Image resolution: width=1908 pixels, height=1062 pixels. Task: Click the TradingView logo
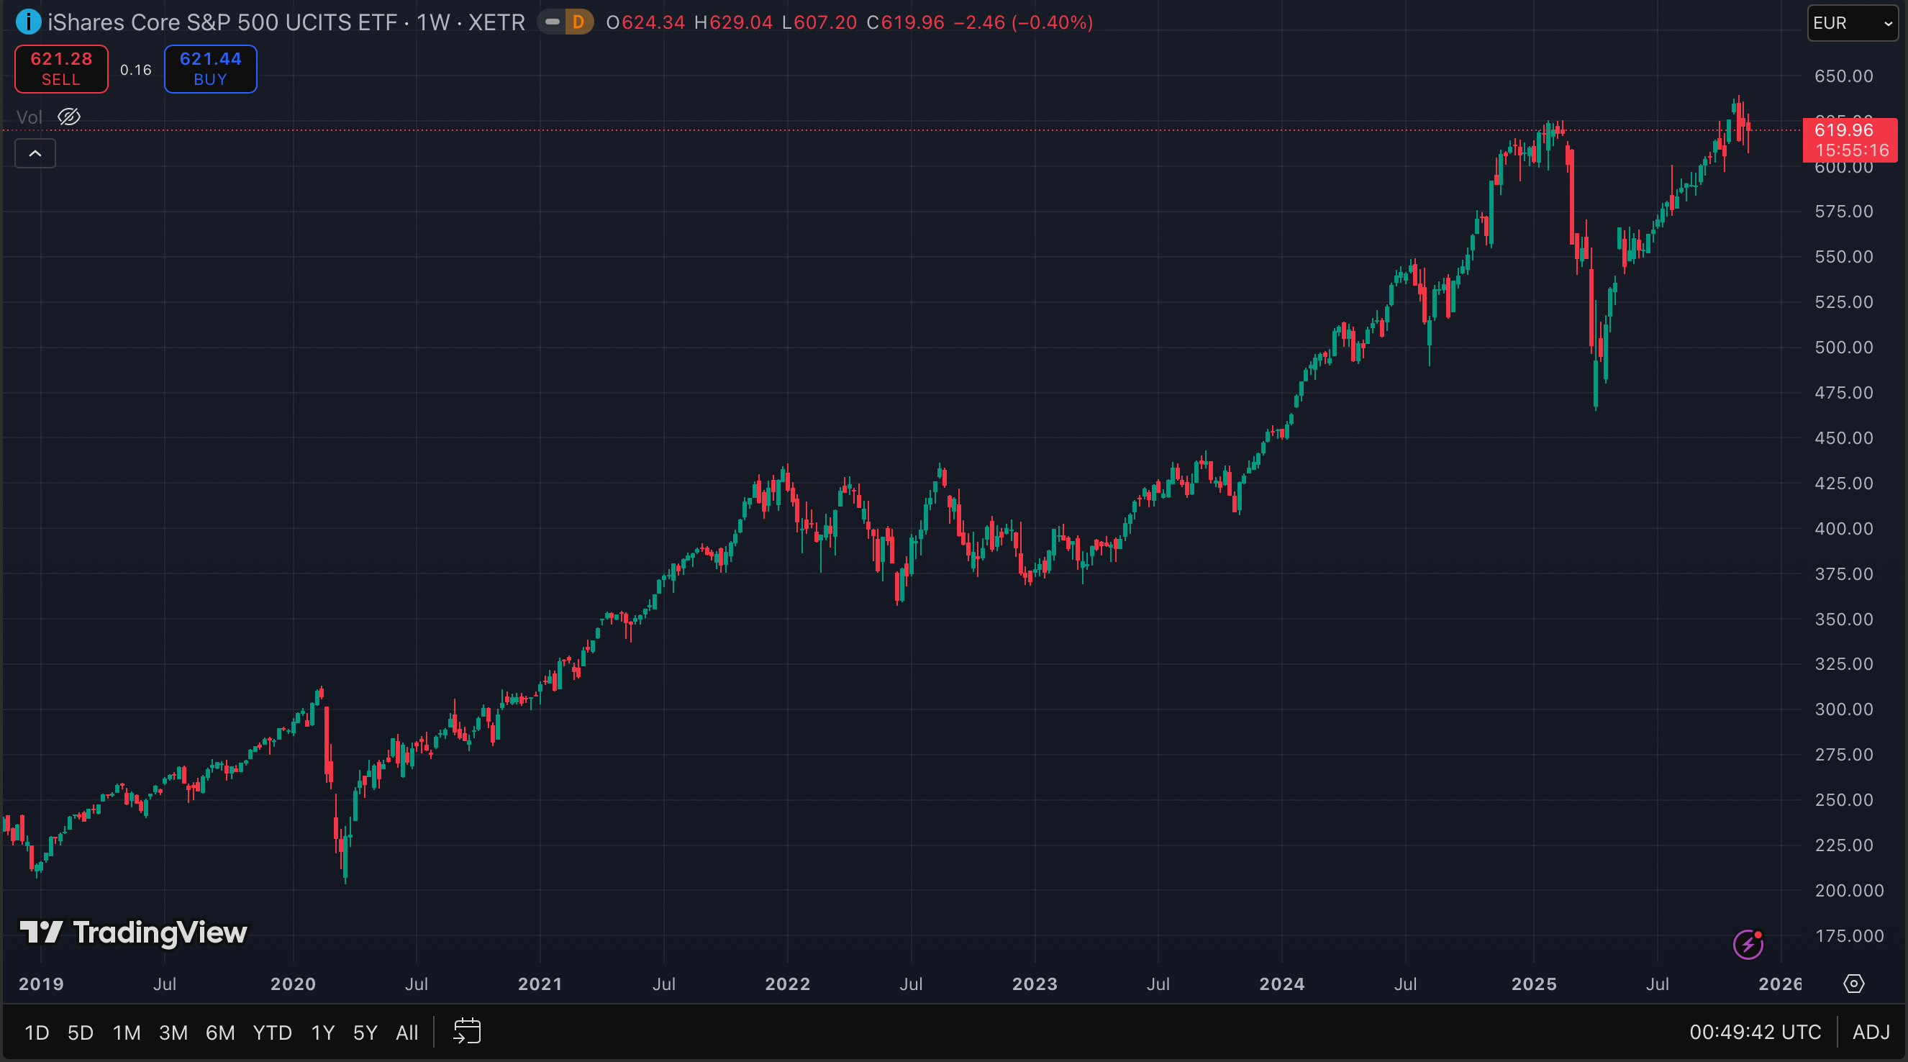133,932
